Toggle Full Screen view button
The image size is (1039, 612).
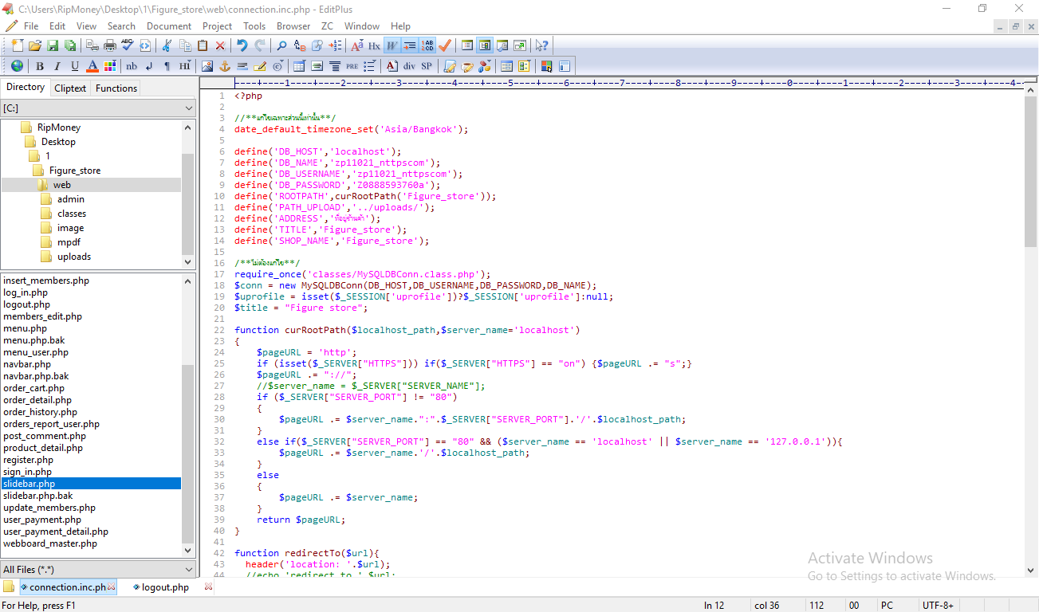tap(520, 45)
